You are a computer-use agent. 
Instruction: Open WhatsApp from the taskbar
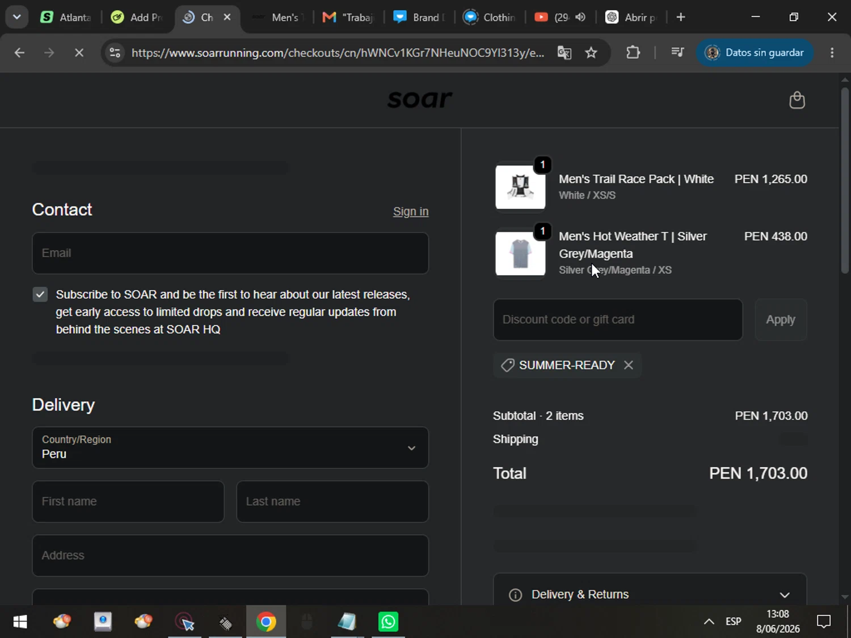click(389, 622)
